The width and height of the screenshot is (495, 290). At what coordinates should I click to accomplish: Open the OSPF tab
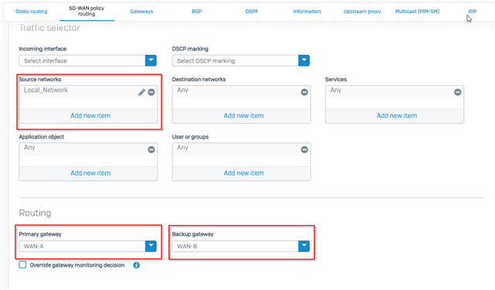click(x=251, y=12)
